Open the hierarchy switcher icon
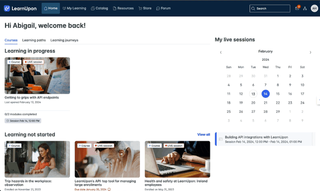 pos(305,8)
